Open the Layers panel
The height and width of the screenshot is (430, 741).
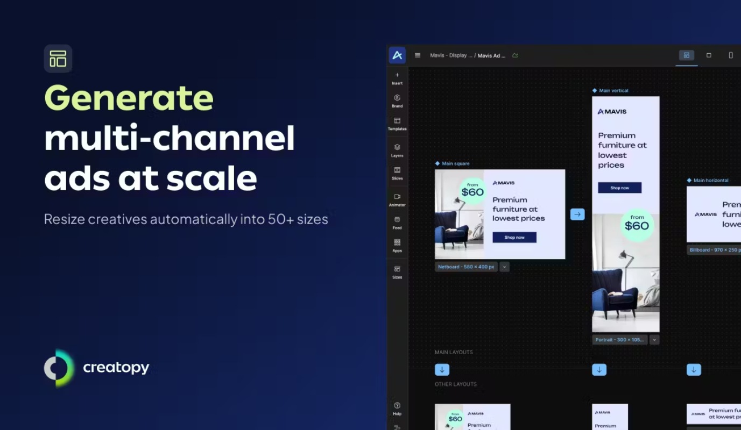(x=397, y=150)
